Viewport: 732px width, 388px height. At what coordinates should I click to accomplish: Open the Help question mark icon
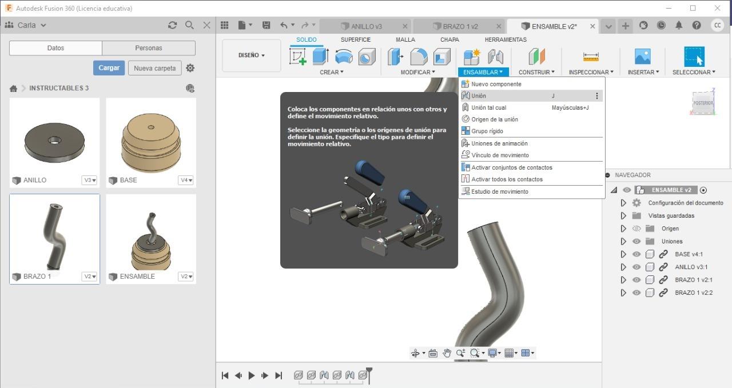tap(696, 25)
